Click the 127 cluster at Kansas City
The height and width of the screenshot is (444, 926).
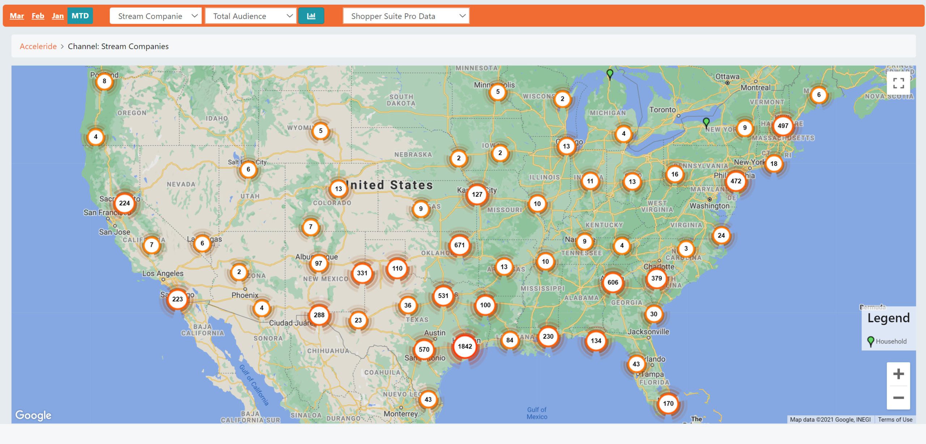pos(477,195)
